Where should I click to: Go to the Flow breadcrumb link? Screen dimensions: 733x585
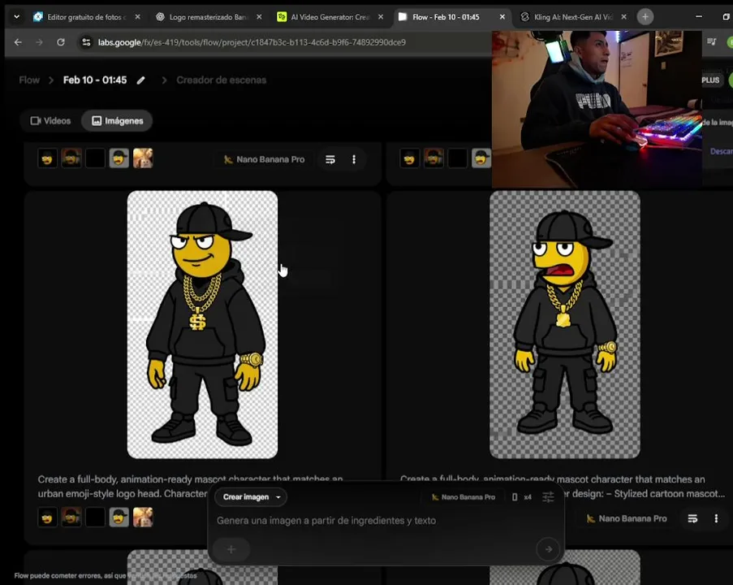tap(29, 80)
